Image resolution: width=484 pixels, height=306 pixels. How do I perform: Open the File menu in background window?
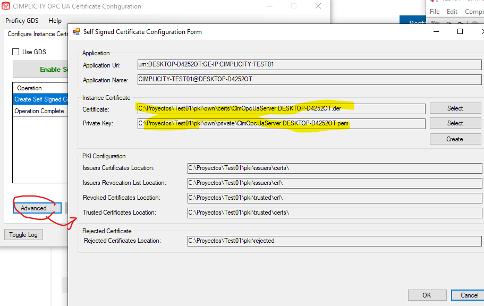[x=435, y=12]
